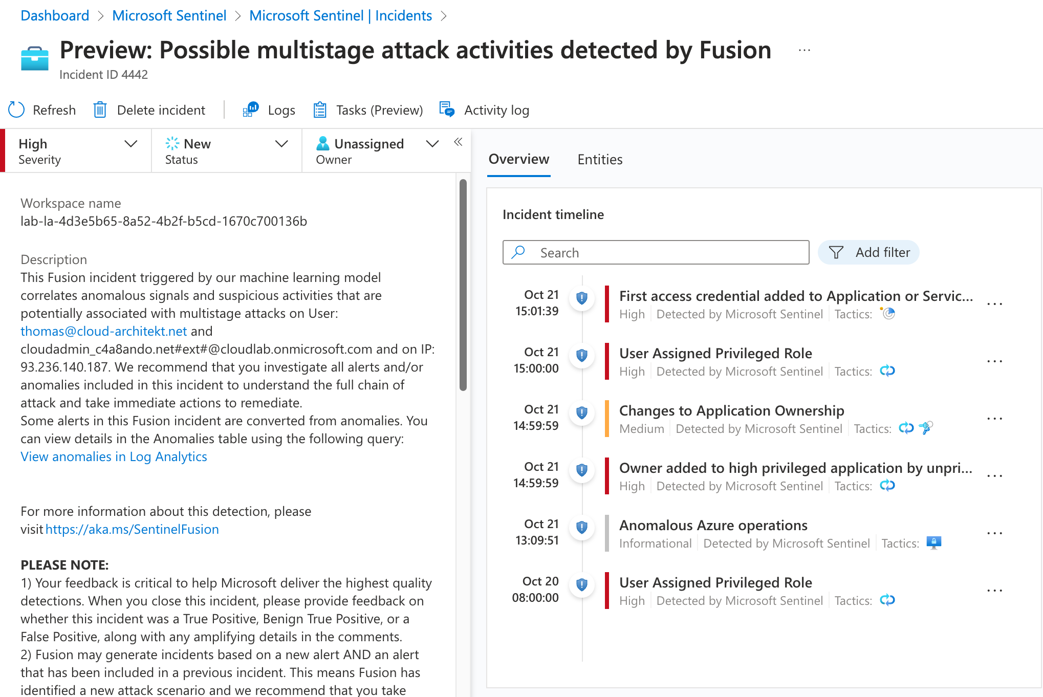Click the incident briefcase icon
The width and height of the screenshot is (1043, 697).
pos(35,58)
